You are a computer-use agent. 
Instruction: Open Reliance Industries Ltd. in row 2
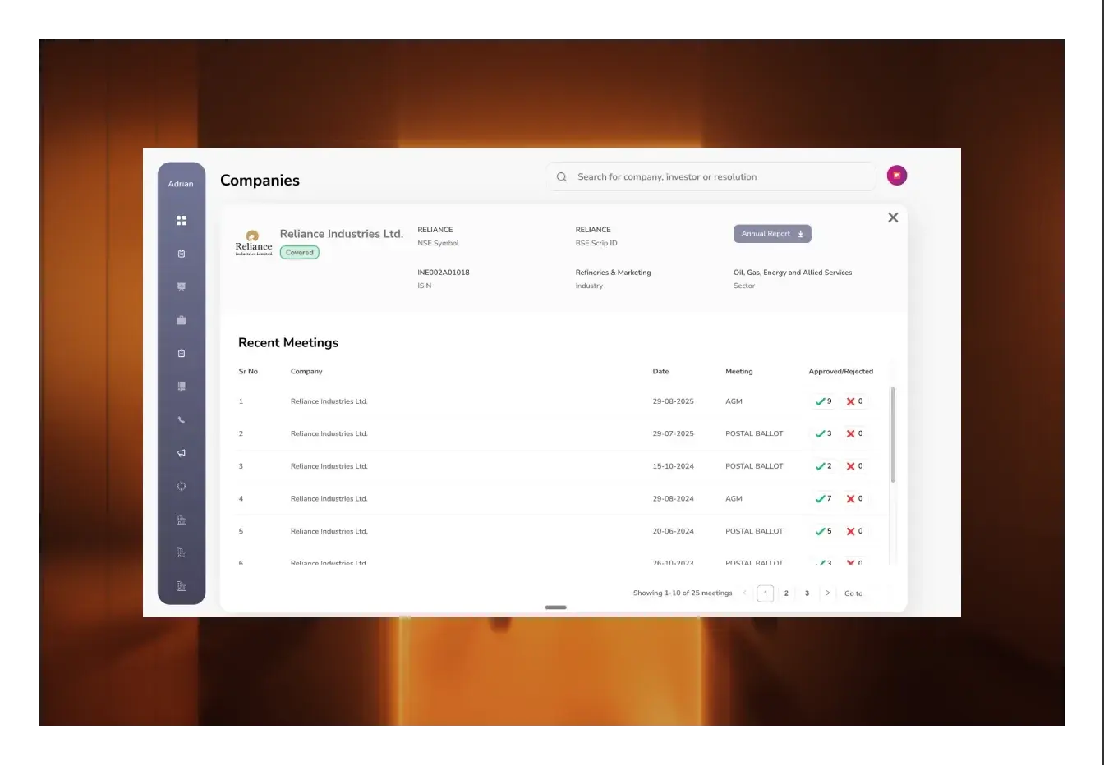[329, 433]
